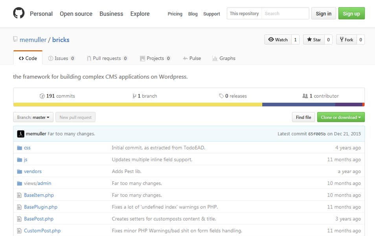Open the Explore nav item

[140, 14]
